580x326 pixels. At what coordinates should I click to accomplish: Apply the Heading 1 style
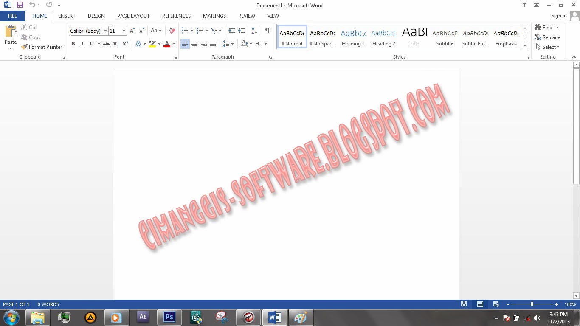(x=353, y=37)
